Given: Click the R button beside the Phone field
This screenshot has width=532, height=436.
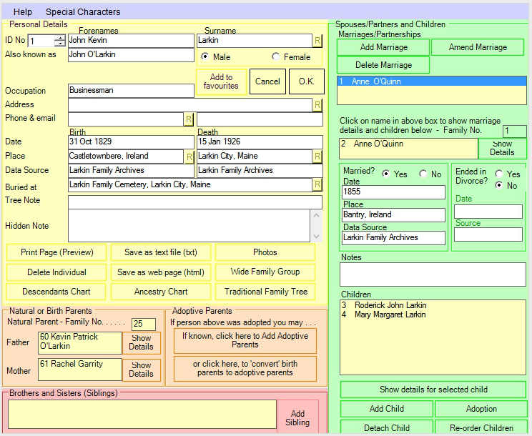Looking at the screenshot, I should [x=189, y=119].
